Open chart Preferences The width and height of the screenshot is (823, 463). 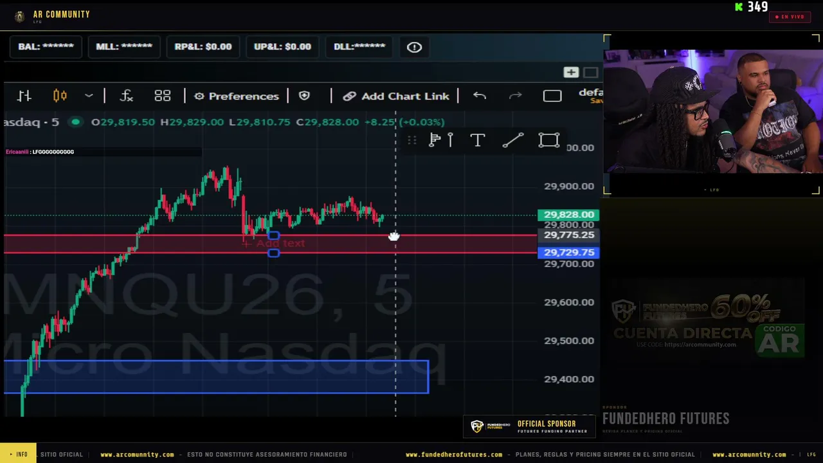pos(237,96)
